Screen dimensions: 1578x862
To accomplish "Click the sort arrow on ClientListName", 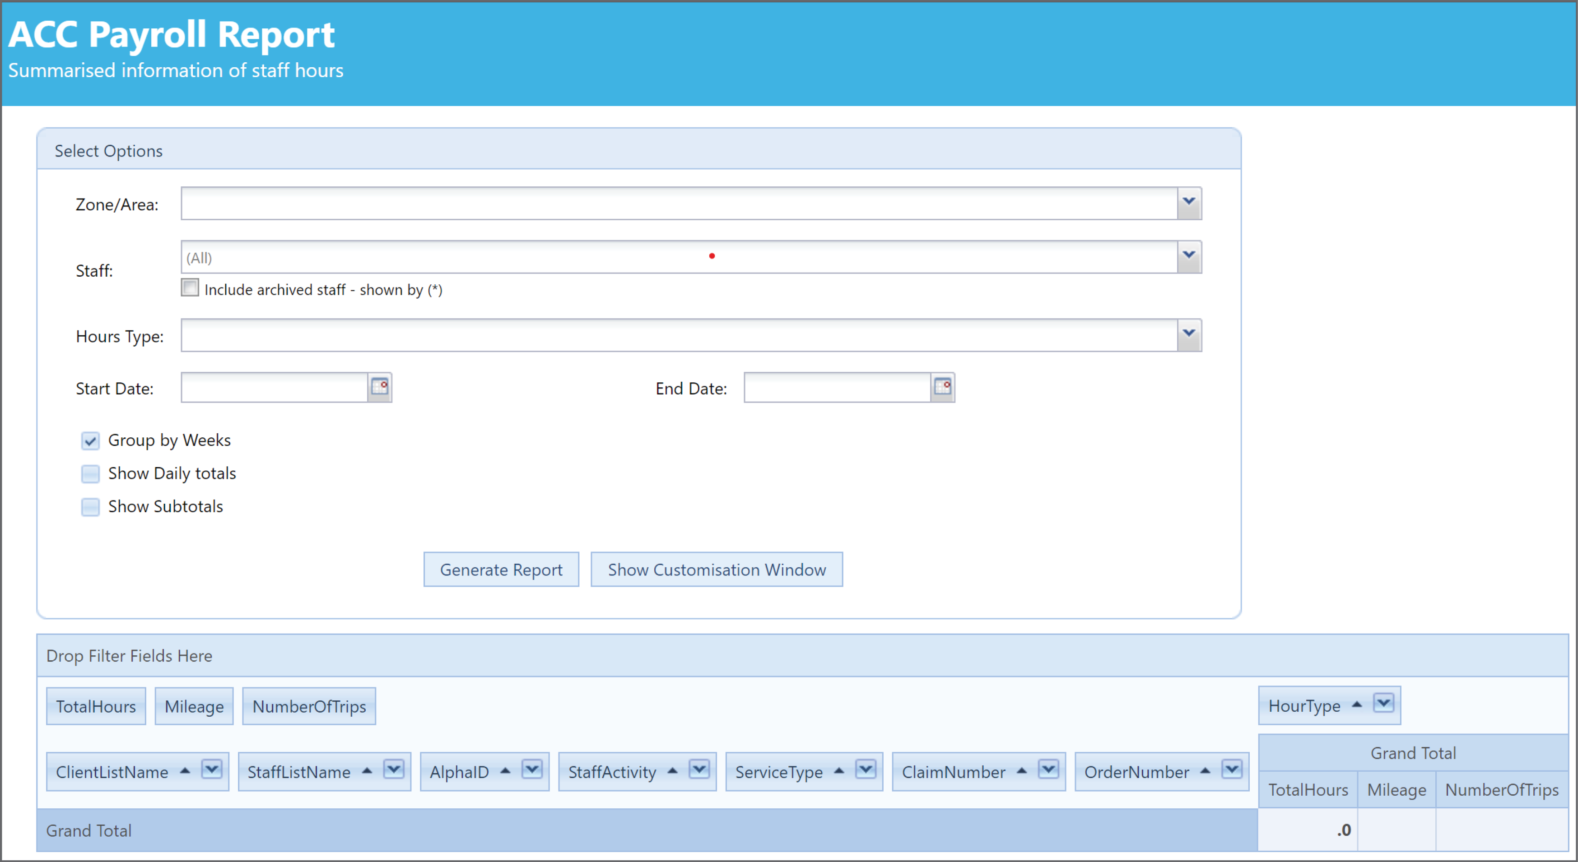I will [186, 771].
